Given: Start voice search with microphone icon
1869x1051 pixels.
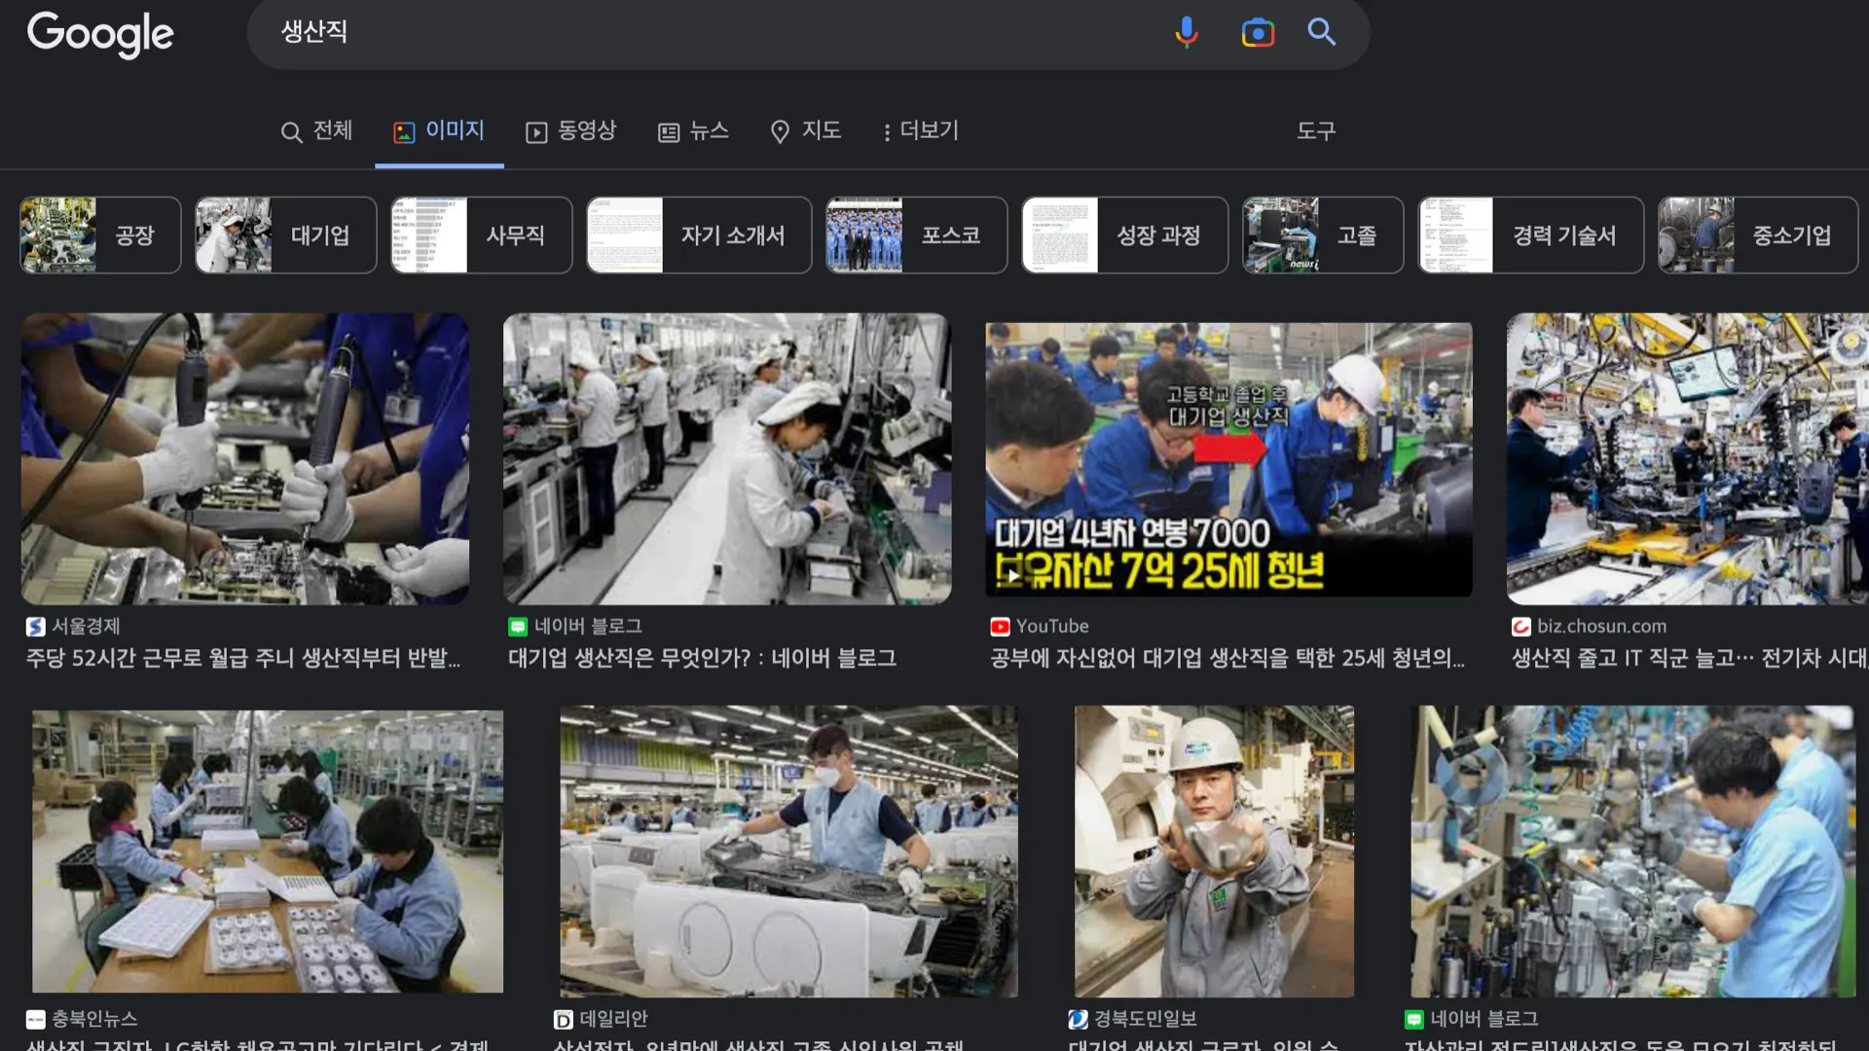Looking at the screenshot, I should [x=1186, y=32].
